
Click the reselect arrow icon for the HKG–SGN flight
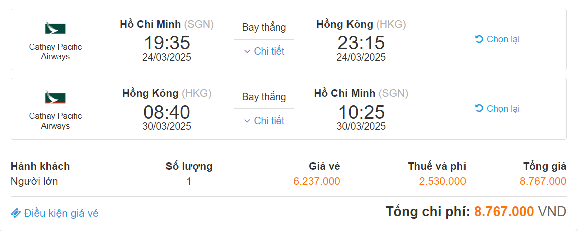(479, 109)
